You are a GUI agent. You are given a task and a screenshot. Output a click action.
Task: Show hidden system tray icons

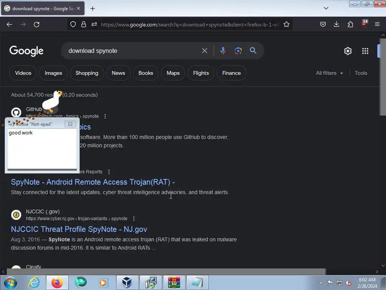(x=321, y=283)
